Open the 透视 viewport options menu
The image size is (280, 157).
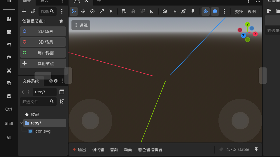coord(81,25)
